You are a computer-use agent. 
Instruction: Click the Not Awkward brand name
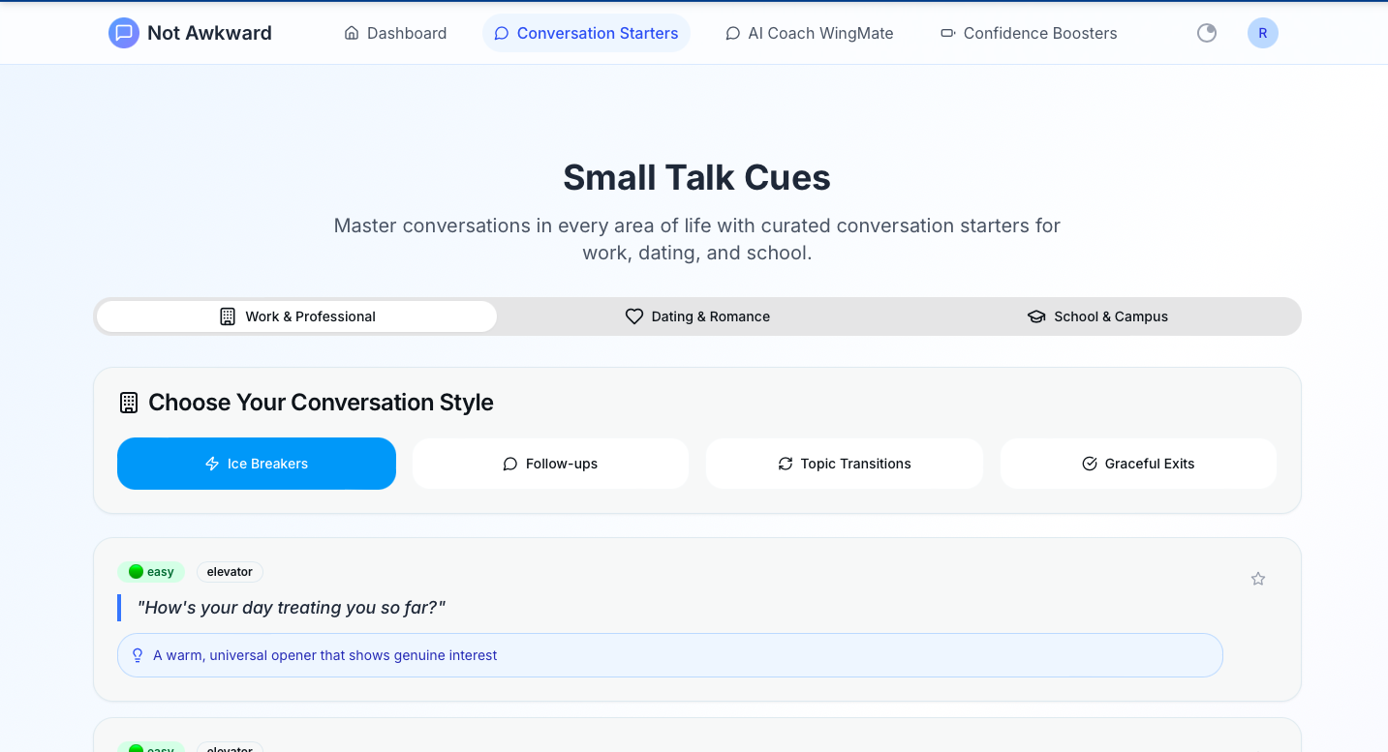[209, 33]
